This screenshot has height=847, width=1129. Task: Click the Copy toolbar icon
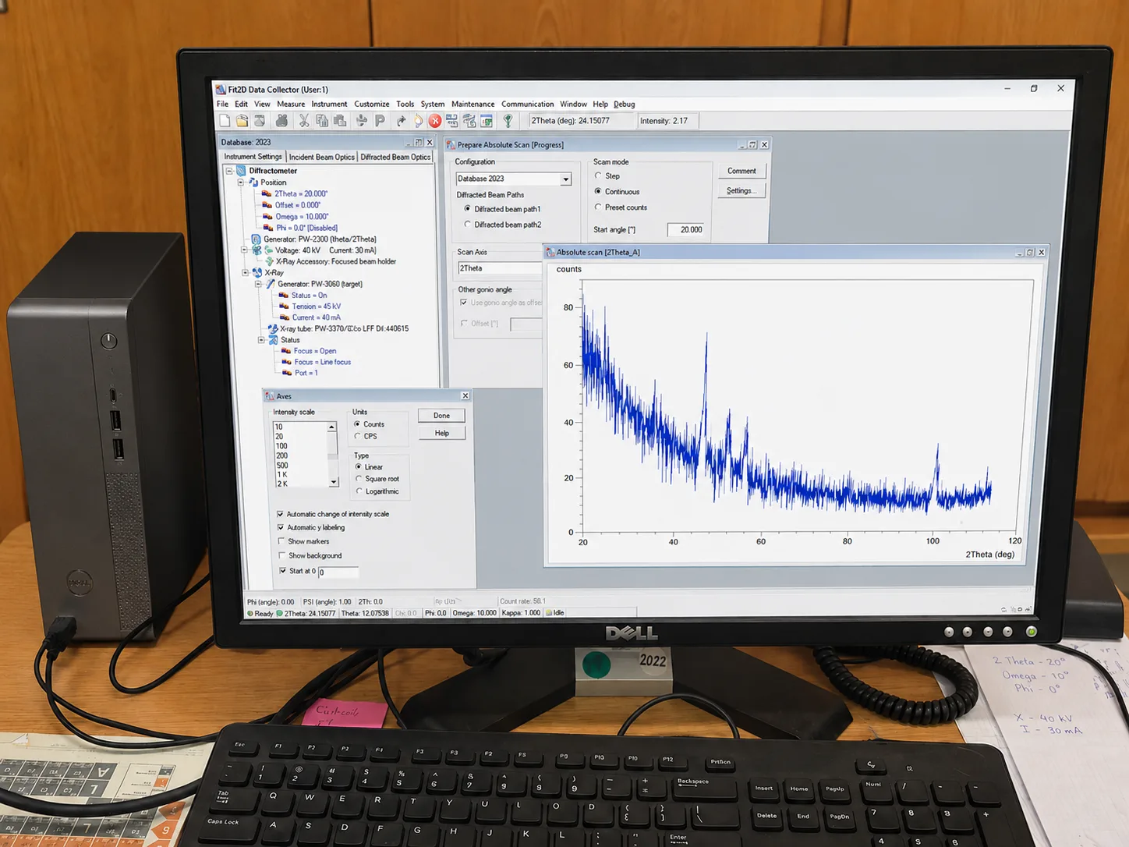point(322,121)
